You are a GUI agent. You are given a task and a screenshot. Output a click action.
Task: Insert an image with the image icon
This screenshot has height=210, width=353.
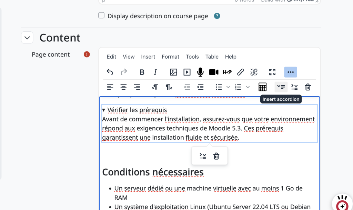point(173,72)
